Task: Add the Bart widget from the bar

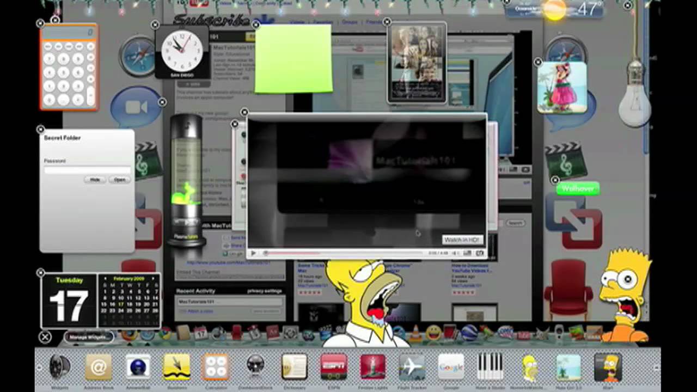Action: pyautogui.click(x=608, y=366)
